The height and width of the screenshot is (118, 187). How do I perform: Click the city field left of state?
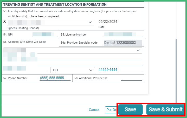coord(25,69)
